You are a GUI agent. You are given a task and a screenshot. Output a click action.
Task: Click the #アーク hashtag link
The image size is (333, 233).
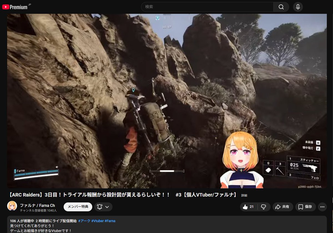pos(84,221)
